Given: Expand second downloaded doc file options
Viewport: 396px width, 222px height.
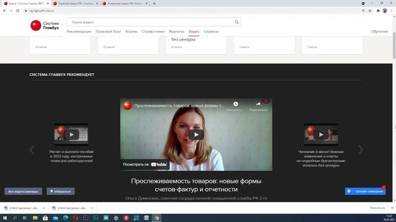Looking at the screenshot, I should click(x=92, y=208).
